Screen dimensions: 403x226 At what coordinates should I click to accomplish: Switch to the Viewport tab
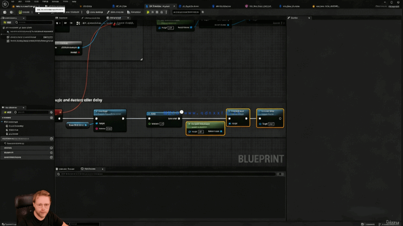(x=62, y=18)
